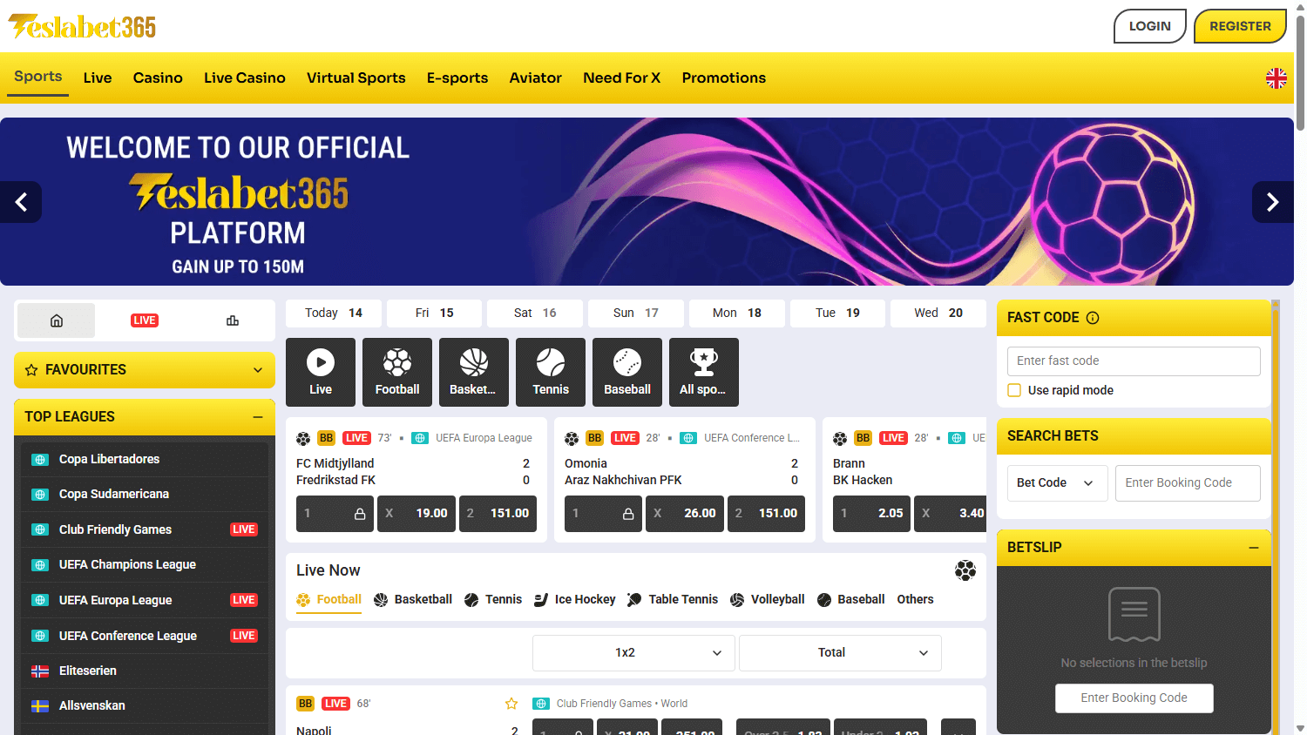
Task: Click the home icon in the sidebar
Action: [56, 320]
